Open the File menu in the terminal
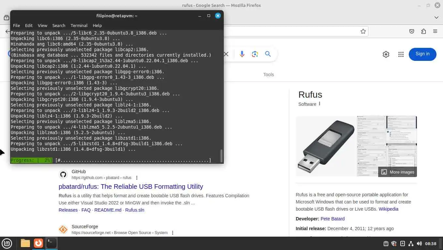The width and height of the screenshot is (443, 250). point(16,25)
